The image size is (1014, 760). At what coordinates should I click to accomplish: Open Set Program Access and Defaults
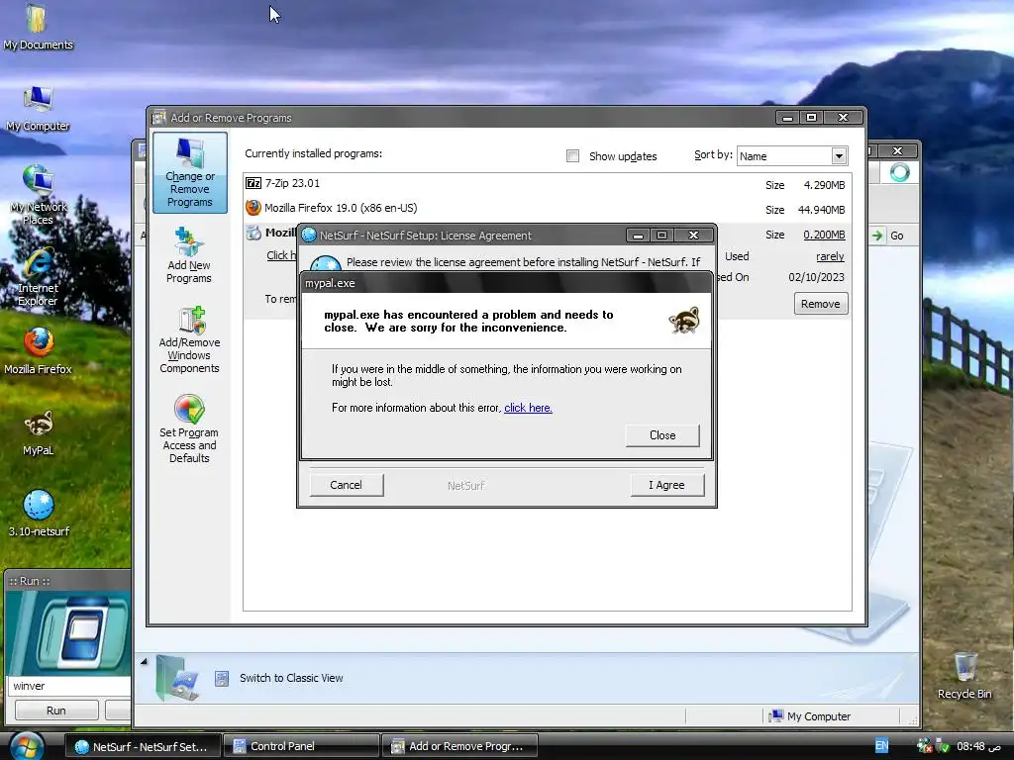click(189, 428)
